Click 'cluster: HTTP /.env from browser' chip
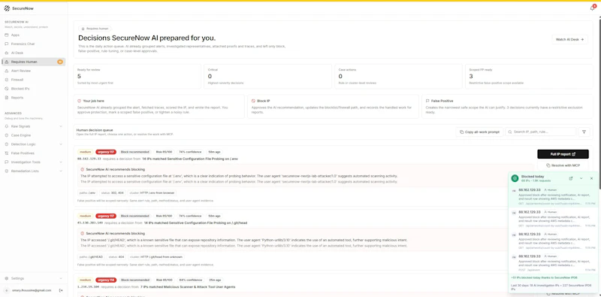The height and width of the screenshot is (297, 601). point(153,192)
